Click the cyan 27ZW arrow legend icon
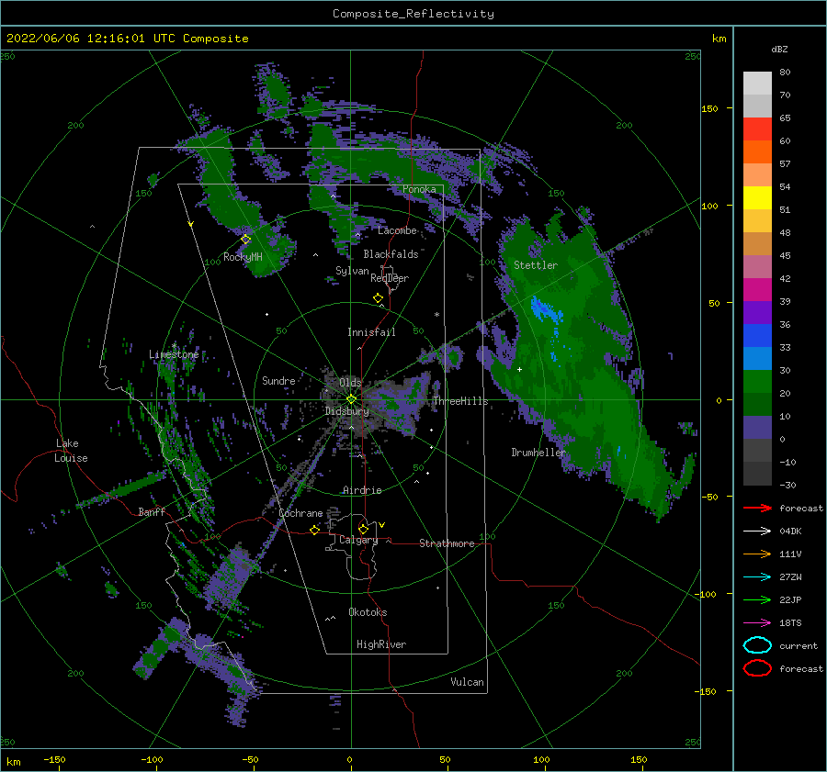Viewport: 827px width, 772px height. (x=757, y=576)
